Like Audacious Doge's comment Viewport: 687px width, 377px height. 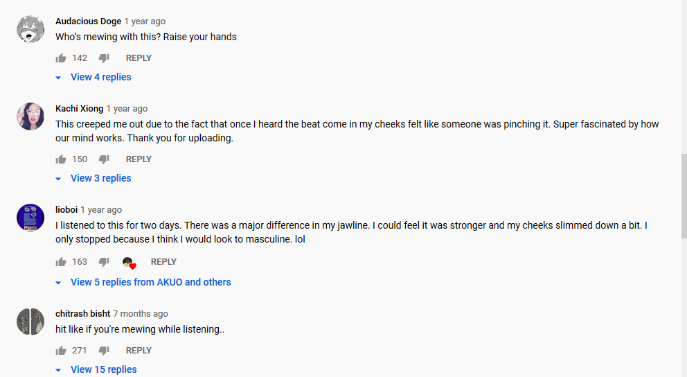pos(61,58)
